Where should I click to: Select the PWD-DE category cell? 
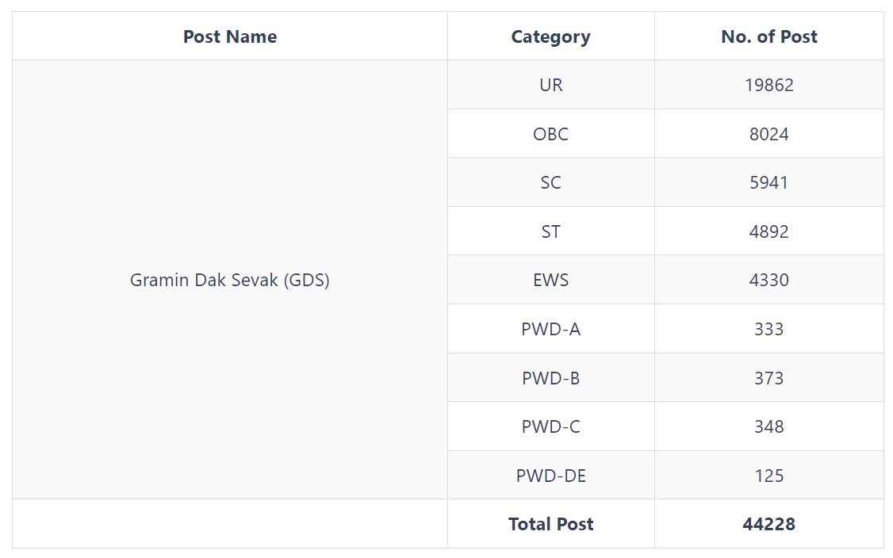(x=550, y=476)
